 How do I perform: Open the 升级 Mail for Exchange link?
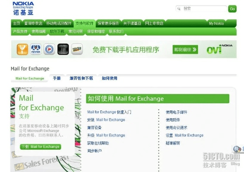(x=106, y=135)
